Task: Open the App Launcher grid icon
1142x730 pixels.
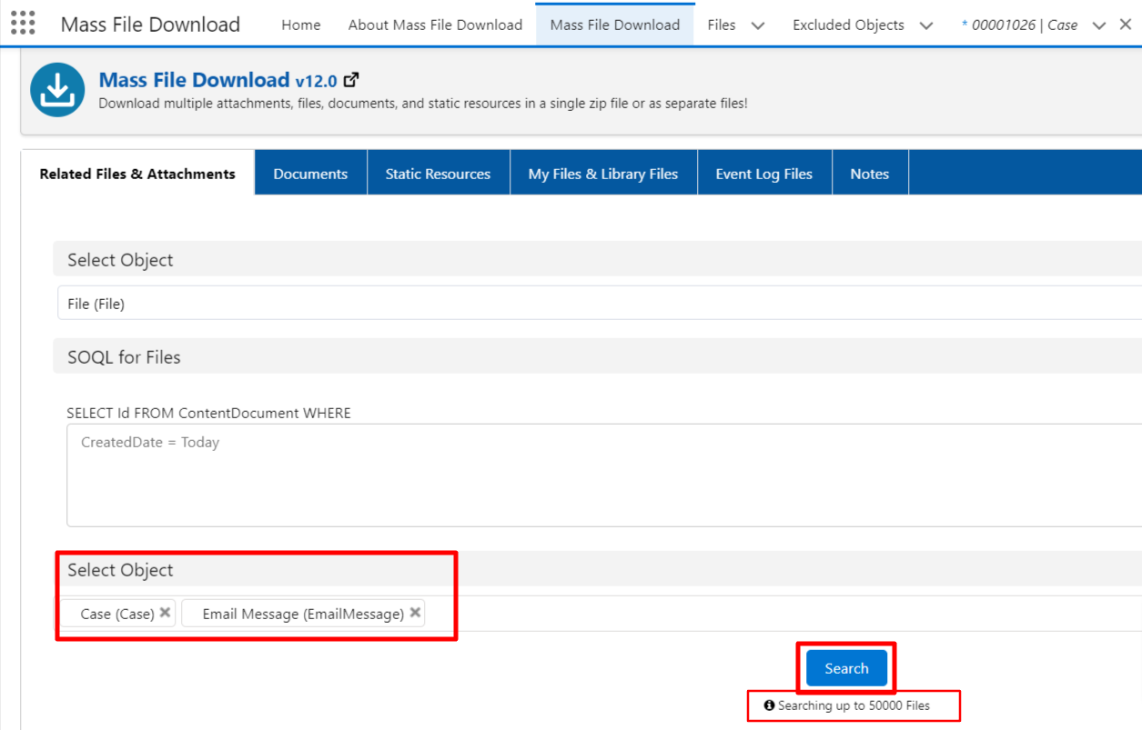Action: click(23, 24)
